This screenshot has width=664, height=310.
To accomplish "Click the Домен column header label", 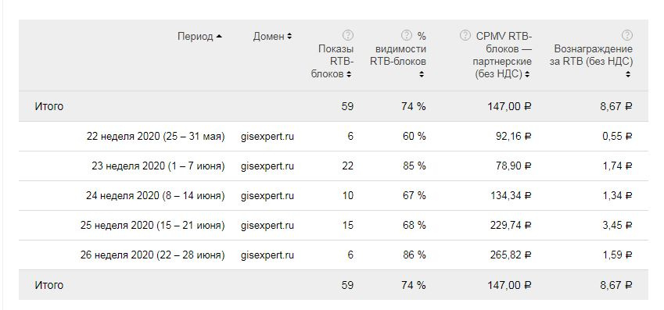I will pos(269,37).
